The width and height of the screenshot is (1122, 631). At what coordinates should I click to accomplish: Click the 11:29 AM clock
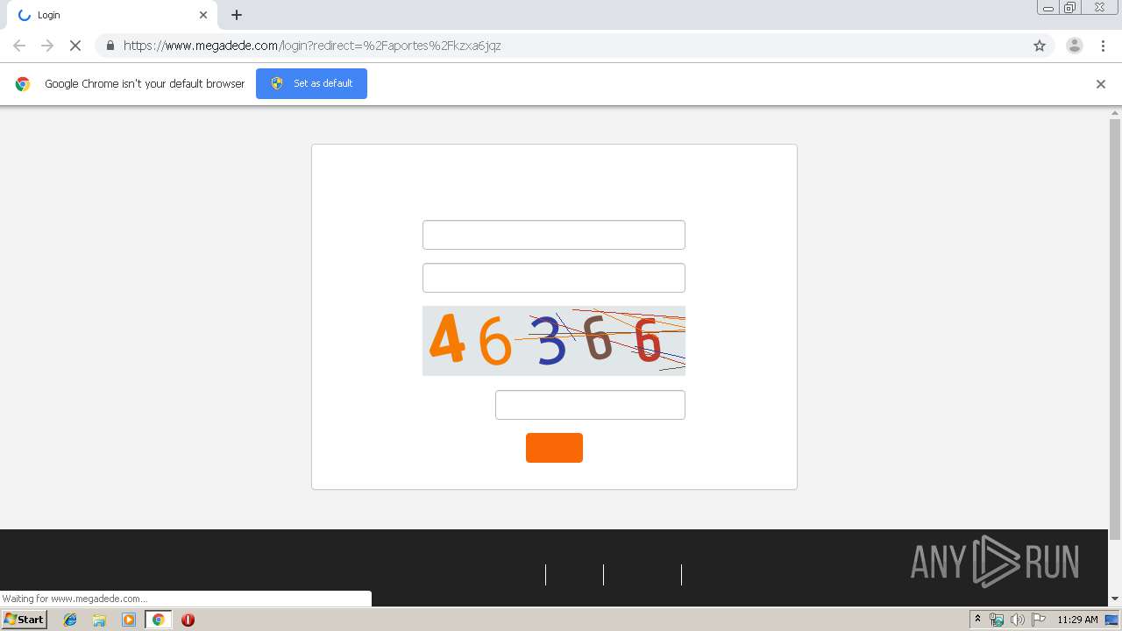pos(1077,620)
